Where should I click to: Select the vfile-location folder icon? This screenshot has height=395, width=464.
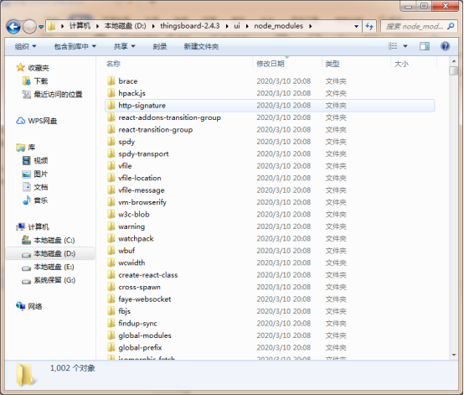[x=111, y=178]
